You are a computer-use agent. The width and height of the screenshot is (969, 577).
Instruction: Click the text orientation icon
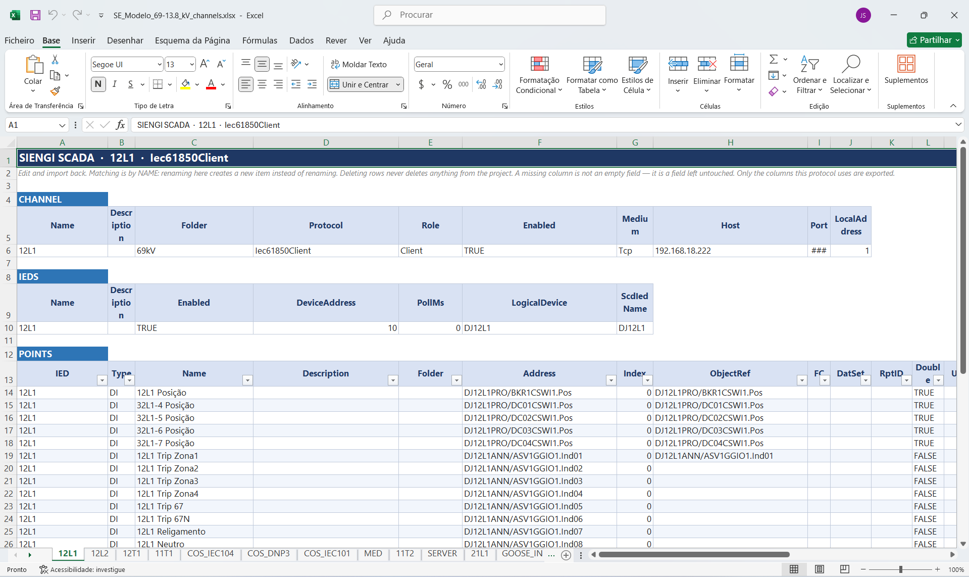[296, 64]
